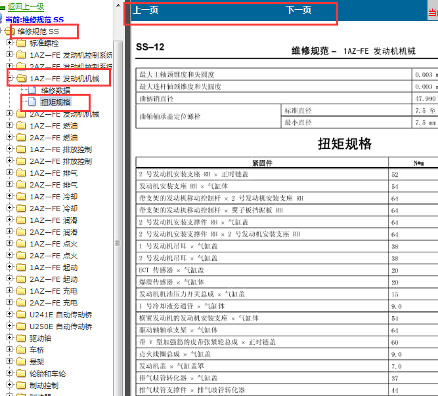Click the 返回上一级 link
438x396 pixels.
[x=26, y=7]
